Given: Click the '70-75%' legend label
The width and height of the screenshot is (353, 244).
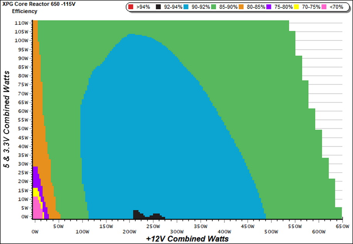Looking at the screenshot, I should point(311,7).
